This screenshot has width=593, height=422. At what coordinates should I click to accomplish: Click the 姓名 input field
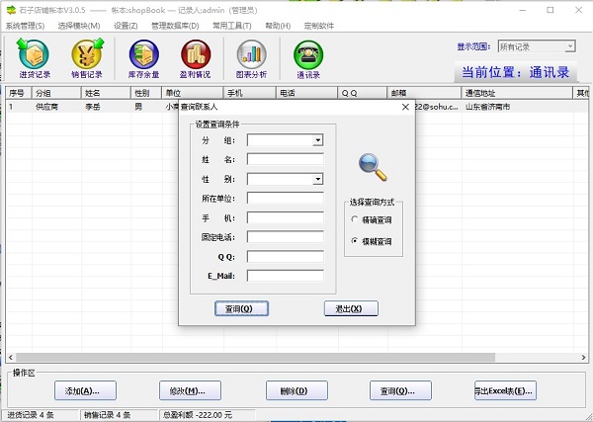pos(286,159)
